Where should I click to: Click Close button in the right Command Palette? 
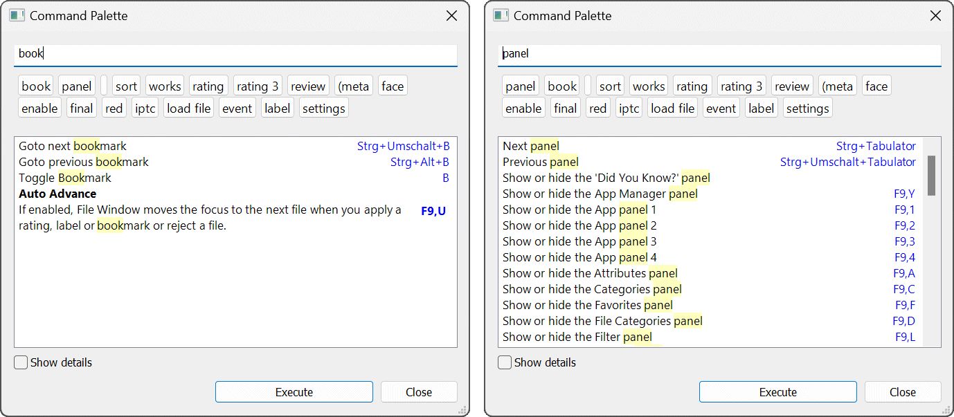903,392
